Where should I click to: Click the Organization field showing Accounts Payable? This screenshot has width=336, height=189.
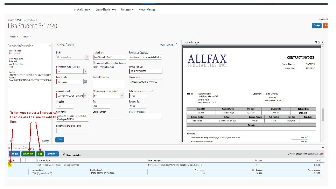click(145, 82)
